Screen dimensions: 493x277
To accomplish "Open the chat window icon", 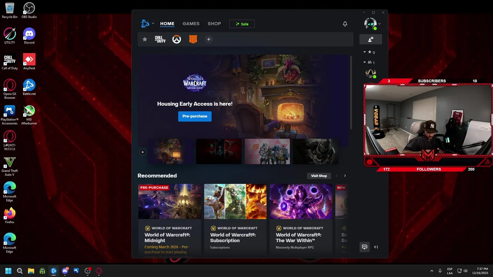I will (364, 247).
